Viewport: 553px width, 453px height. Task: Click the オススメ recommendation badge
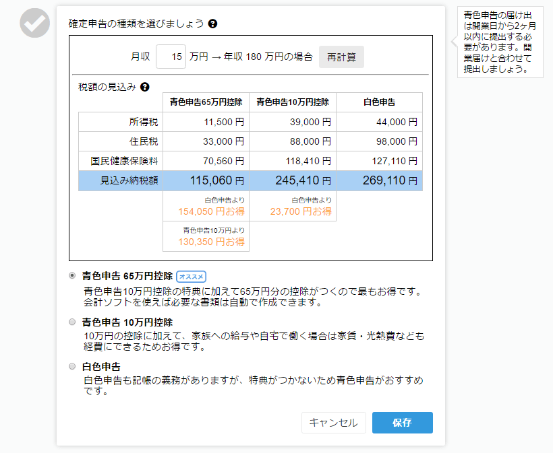tap(191, 277)
